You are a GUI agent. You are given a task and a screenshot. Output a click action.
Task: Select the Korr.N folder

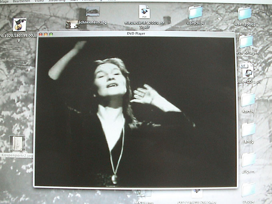point(248,100)
